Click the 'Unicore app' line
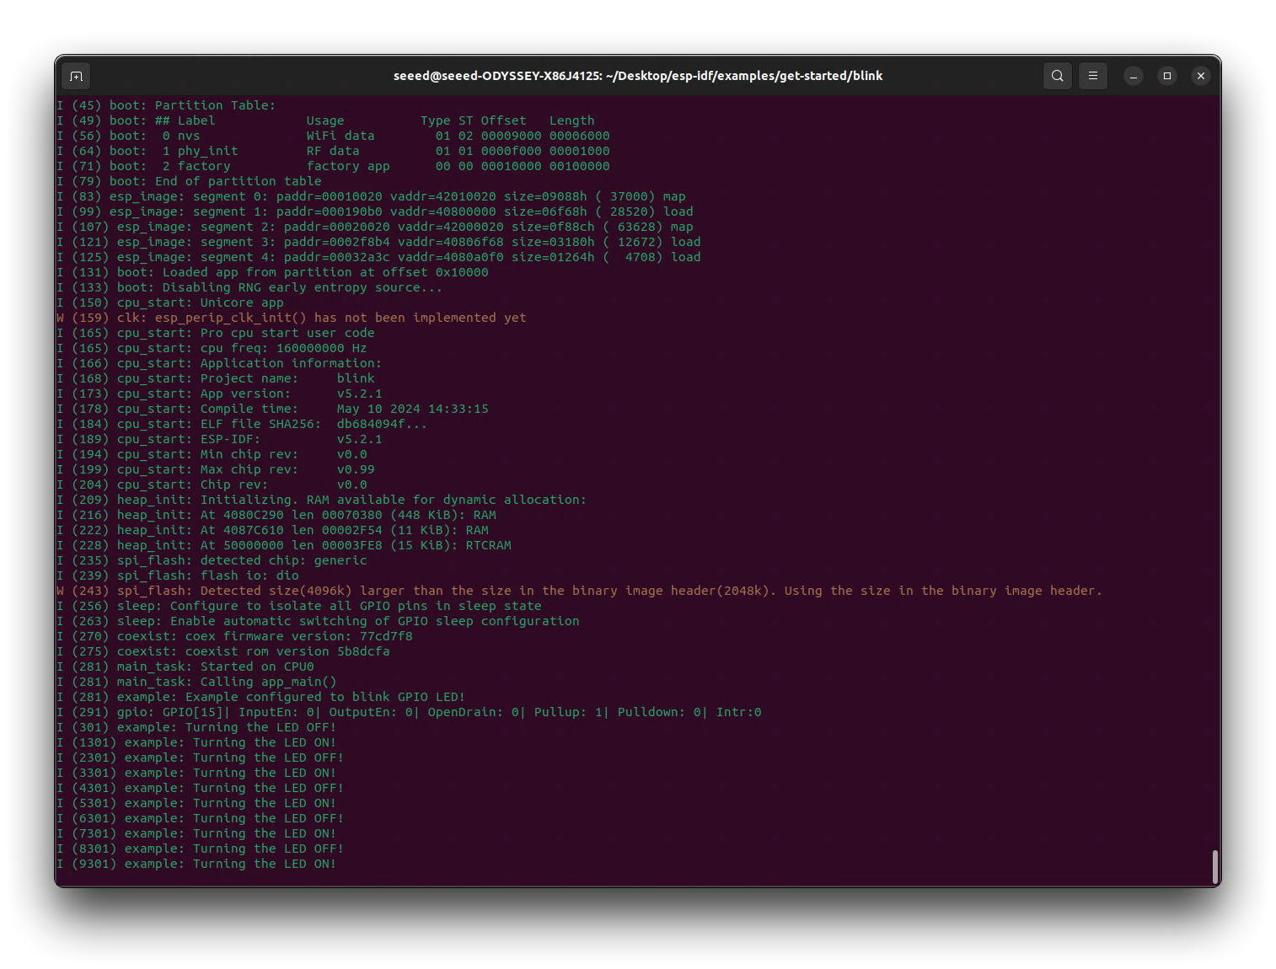Viewport: 1276px width, 969px height. [170, 302]
